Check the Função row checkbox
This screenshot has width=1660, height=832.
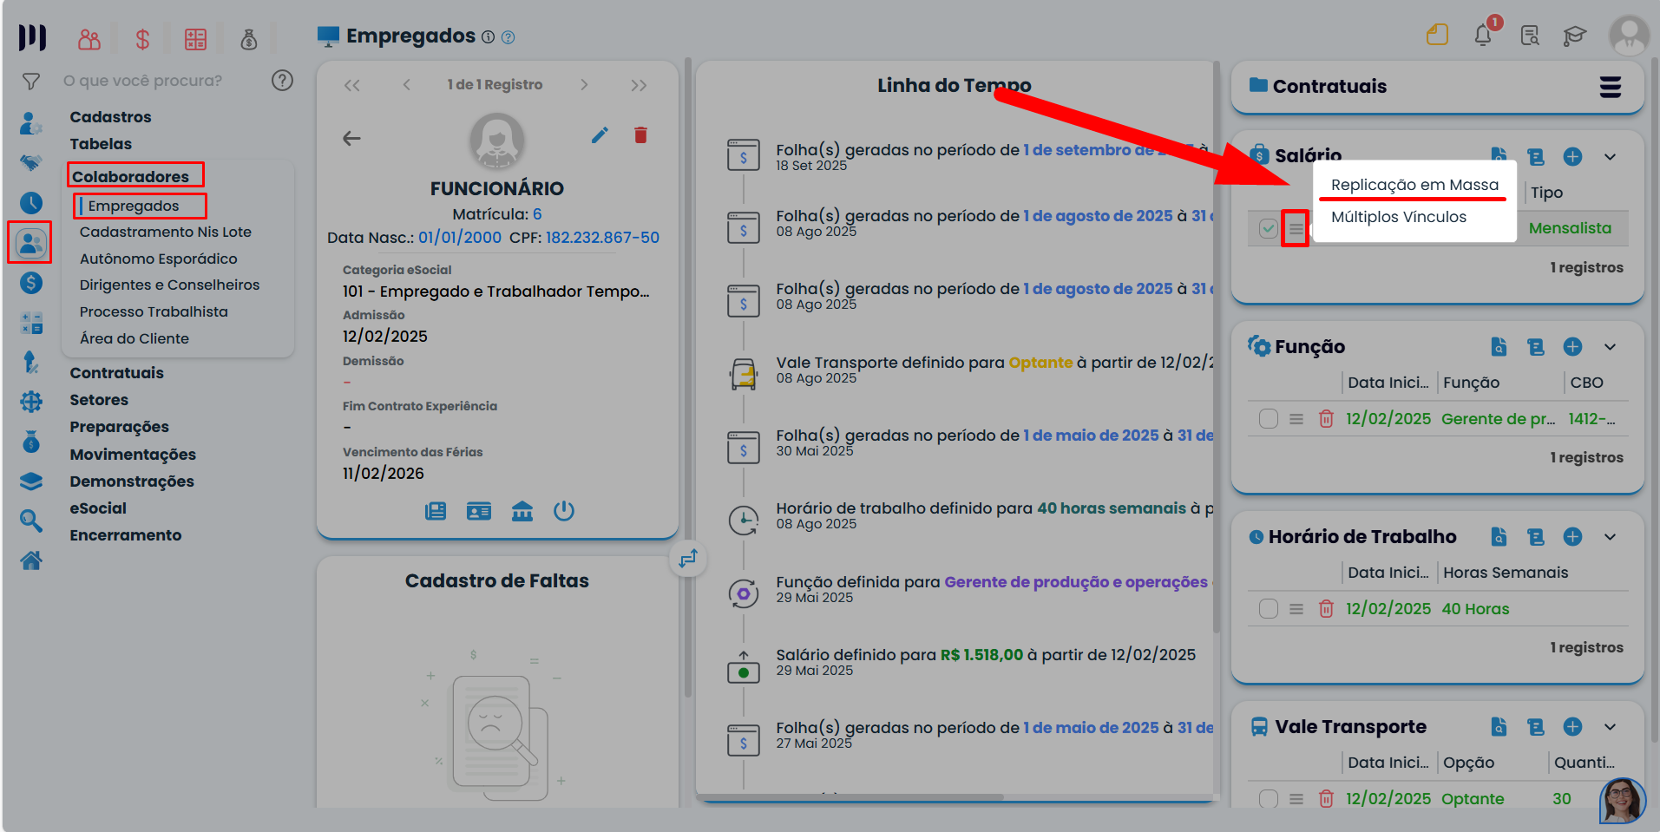[1268, 419]
